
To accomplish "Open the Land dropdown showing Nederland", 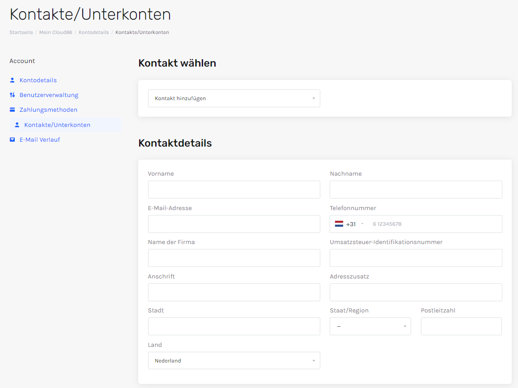I will (x=234, y=361).
